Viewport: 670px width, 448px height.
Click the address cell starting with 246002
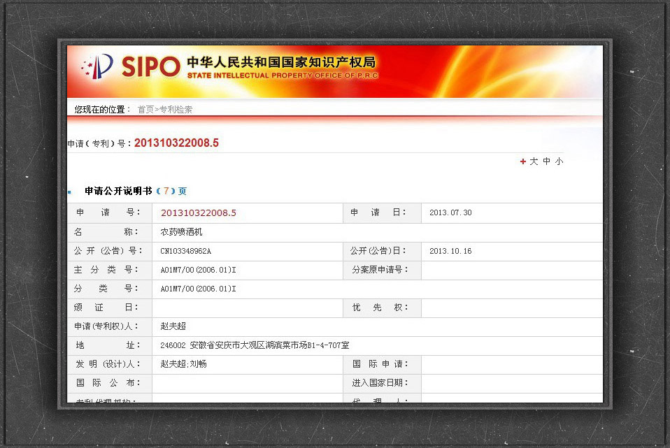(x=255, y=345)
